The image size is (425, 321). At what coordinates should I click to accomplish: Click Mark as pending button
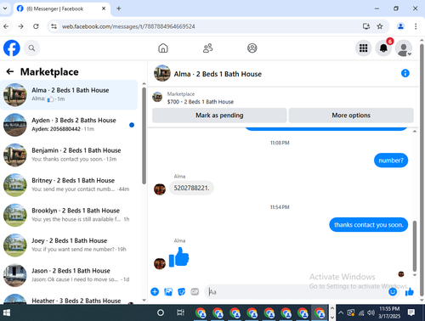click(219, 115)
